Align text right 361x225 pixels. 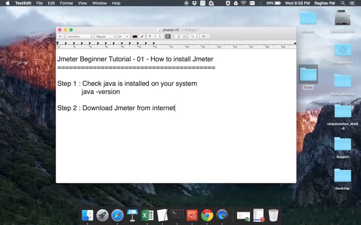(x=178, y=36)
